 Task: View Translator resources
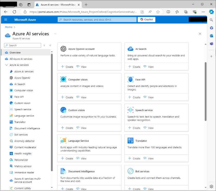[x=149, y=158]
